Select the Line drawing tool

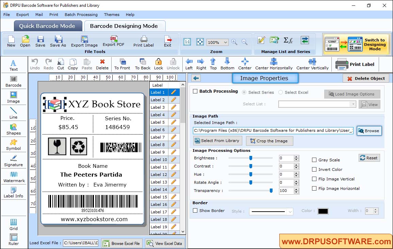[x=14, y=113]
